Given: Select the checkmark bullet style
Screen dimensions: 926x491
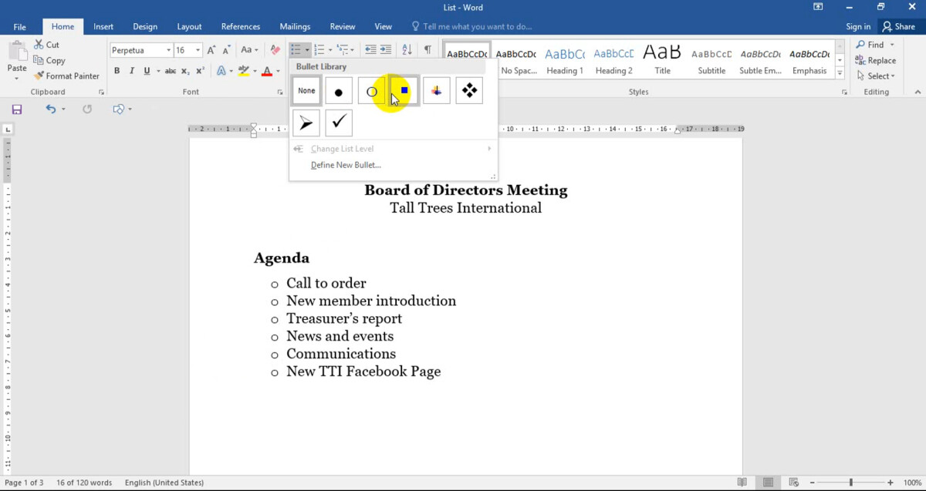Looking at the screenshot, I should point(338,123).
